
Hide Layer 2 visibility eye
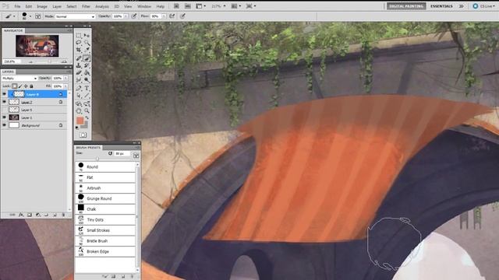[x=5, y=102]
